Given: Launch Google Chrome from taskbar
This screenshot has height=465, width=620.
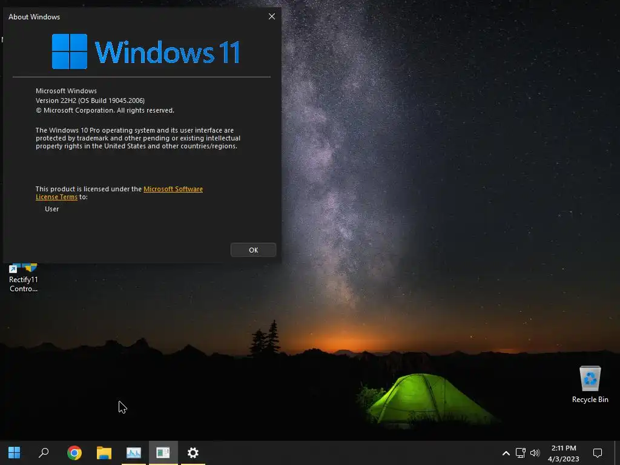Looking at the screenshot, I should point(74,452).
